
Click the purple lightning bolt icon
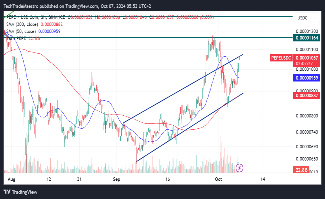(239, 168)
